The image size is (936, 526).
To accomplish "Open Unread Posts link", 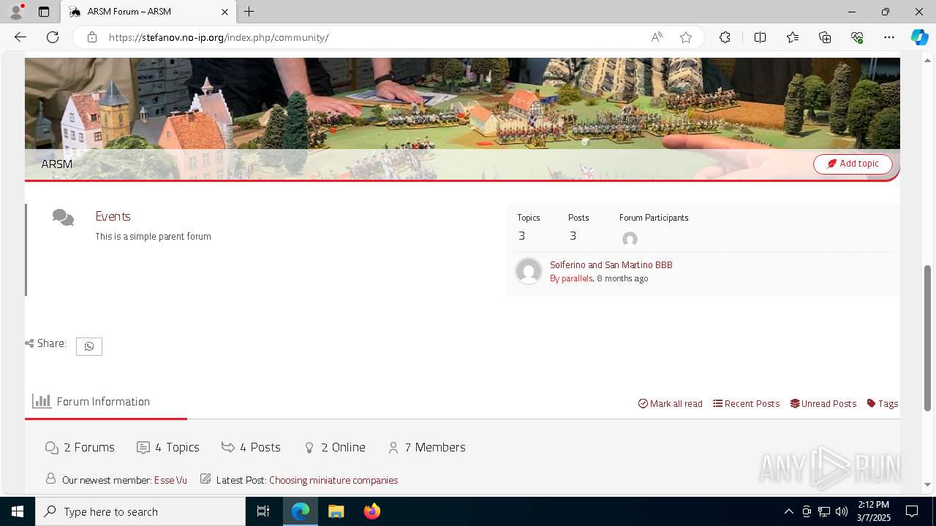I will [x=823, y=403].
